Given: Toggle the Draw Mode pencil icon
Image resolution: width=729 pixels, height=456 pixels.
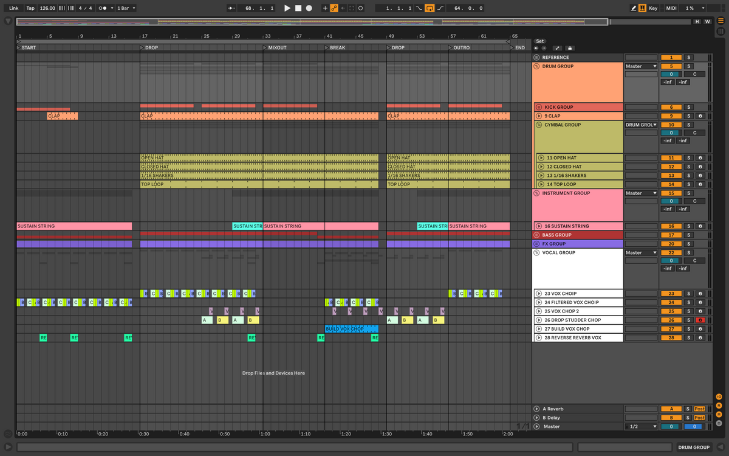Looking at the screenshot, I should (634, 9).
